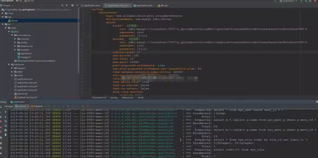Click scroll-up arrow in console sidebar
This screenshot has width=318, height=158.
point(6,112)
